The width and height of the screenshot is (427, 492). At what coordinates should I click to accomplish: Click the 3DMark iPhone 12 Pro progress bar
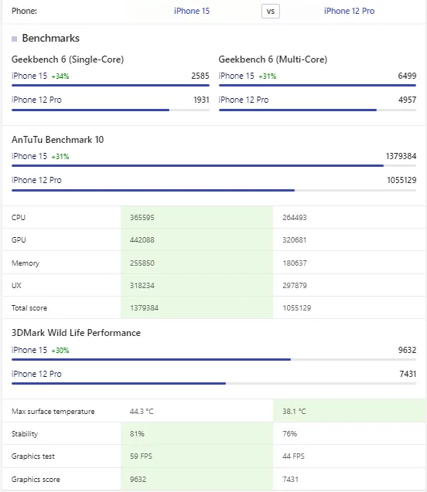213,383
